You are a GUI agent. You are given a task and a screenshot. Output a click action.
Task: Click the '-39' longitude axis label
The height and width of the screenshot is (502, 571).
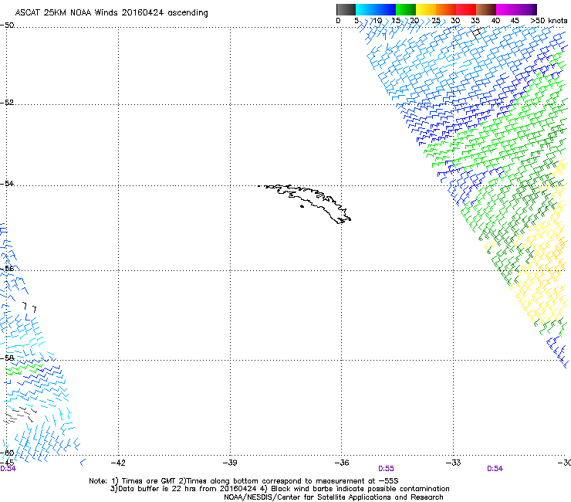pos(230,463)
